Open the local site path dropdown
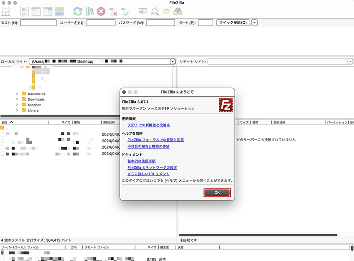Viewport: 354px width, 261px height. click(x=173, y=61)
